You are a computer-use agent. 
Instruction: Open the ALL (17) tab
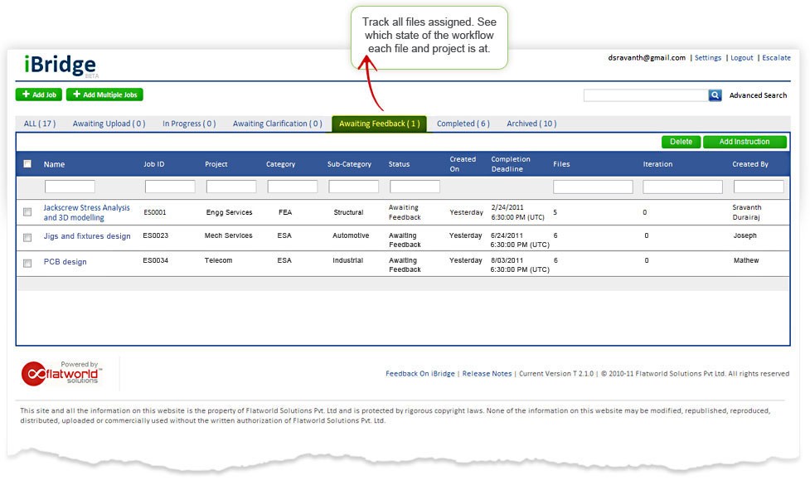39,124
